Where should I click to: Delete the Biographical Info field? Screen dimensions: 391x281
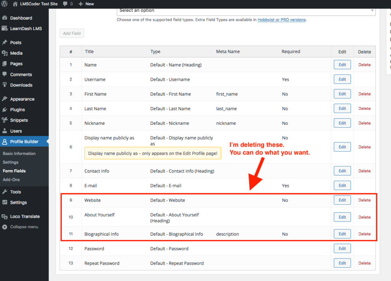(x=364, y=234)
